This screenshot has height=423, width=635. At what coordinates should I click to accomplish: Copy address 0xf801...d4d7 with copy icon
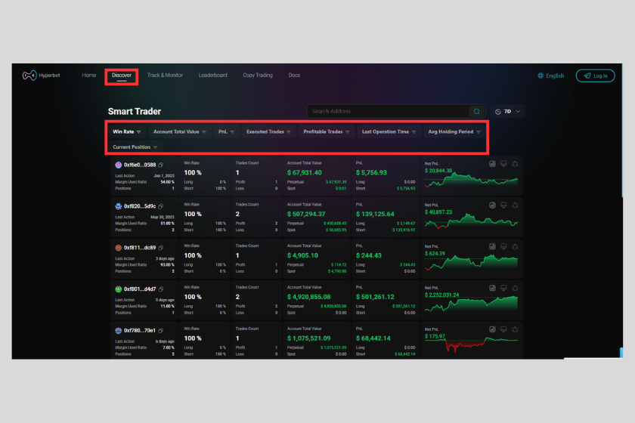click(x=161, y=289)
